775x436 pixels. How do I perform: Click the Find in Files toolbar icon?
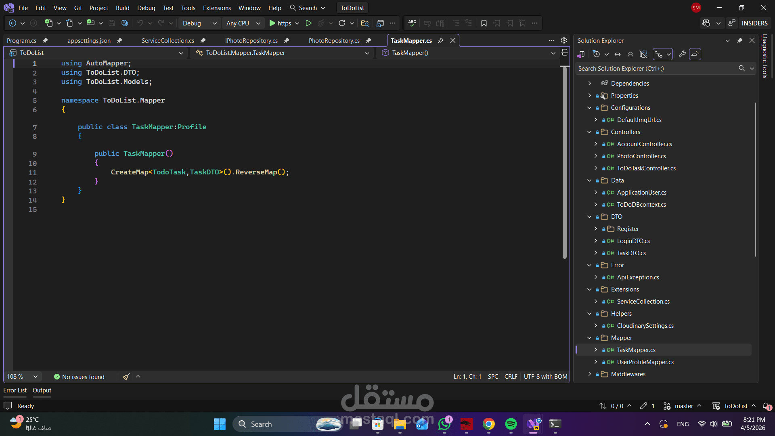(365, 23)
